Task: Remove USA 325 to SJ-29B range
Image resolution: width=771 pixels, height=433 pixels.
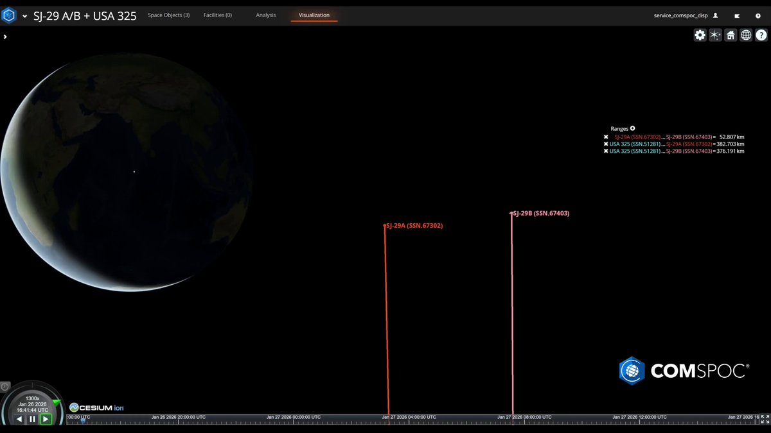Action: coord(606,151)
